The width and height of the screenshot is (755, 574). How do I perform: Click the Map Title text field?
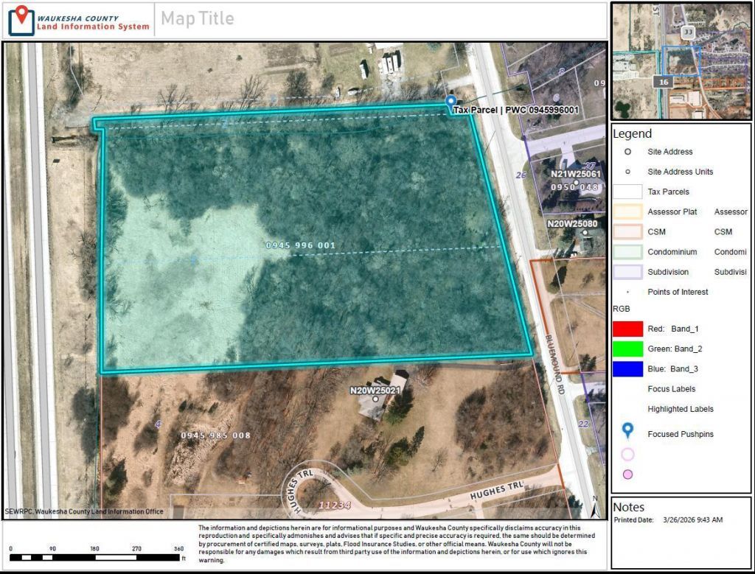click(198, 19)
